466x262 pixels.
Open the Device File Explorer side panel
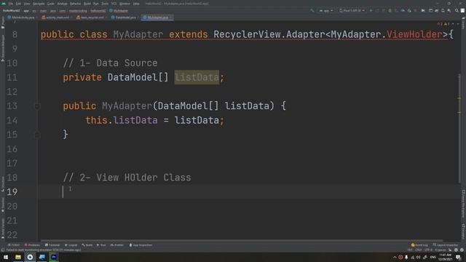coord(463,205)
